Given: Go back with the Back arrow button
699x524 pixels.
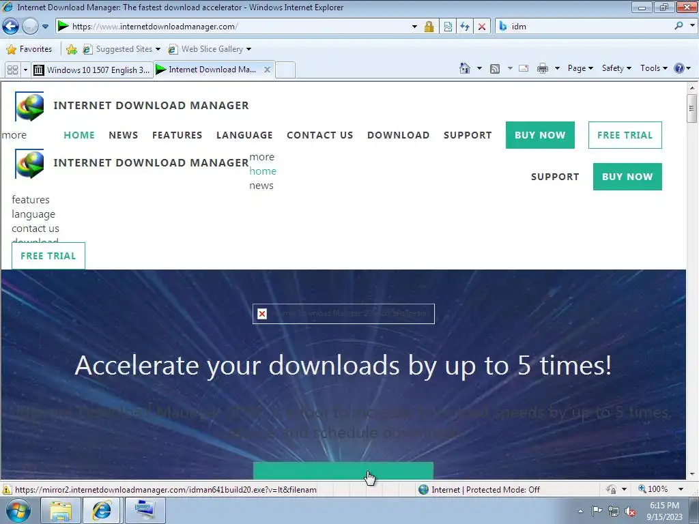Looking at the screenshot, I should (11, 27).
